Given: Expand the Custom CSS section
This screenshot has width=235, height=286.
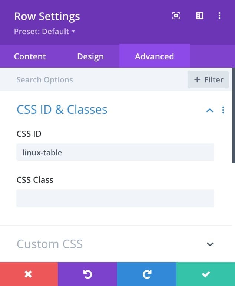Looking at the screenshot, I should pos(210,244).
